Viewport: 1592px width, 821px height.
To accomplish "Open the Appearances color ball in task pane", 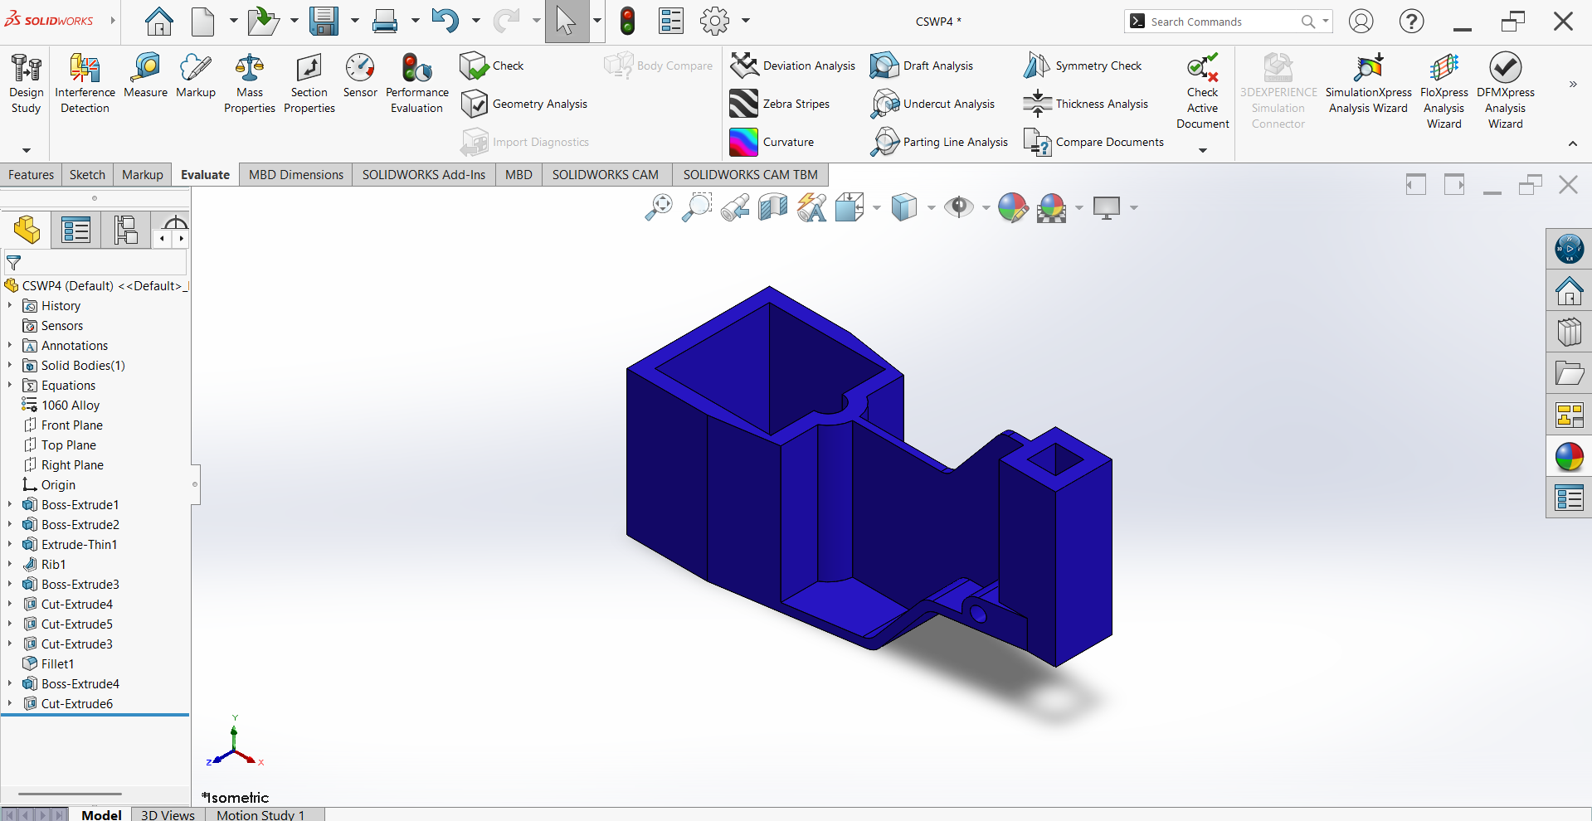I will (x=1569, y=456).
